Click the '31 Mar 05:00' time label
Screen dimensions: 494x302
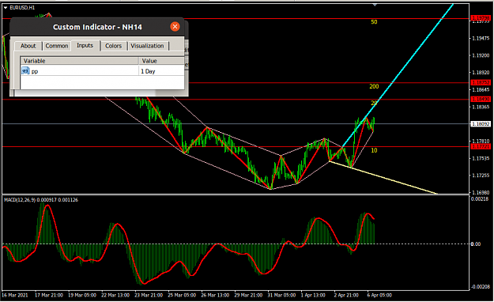(281, 295)
